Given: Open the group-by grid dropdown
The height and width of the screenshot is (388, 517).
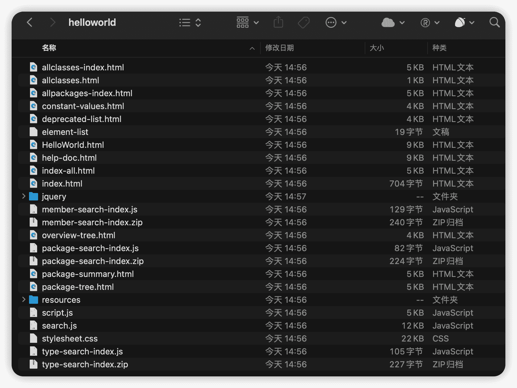Looking at the screenshot, I should coord(247,23).
